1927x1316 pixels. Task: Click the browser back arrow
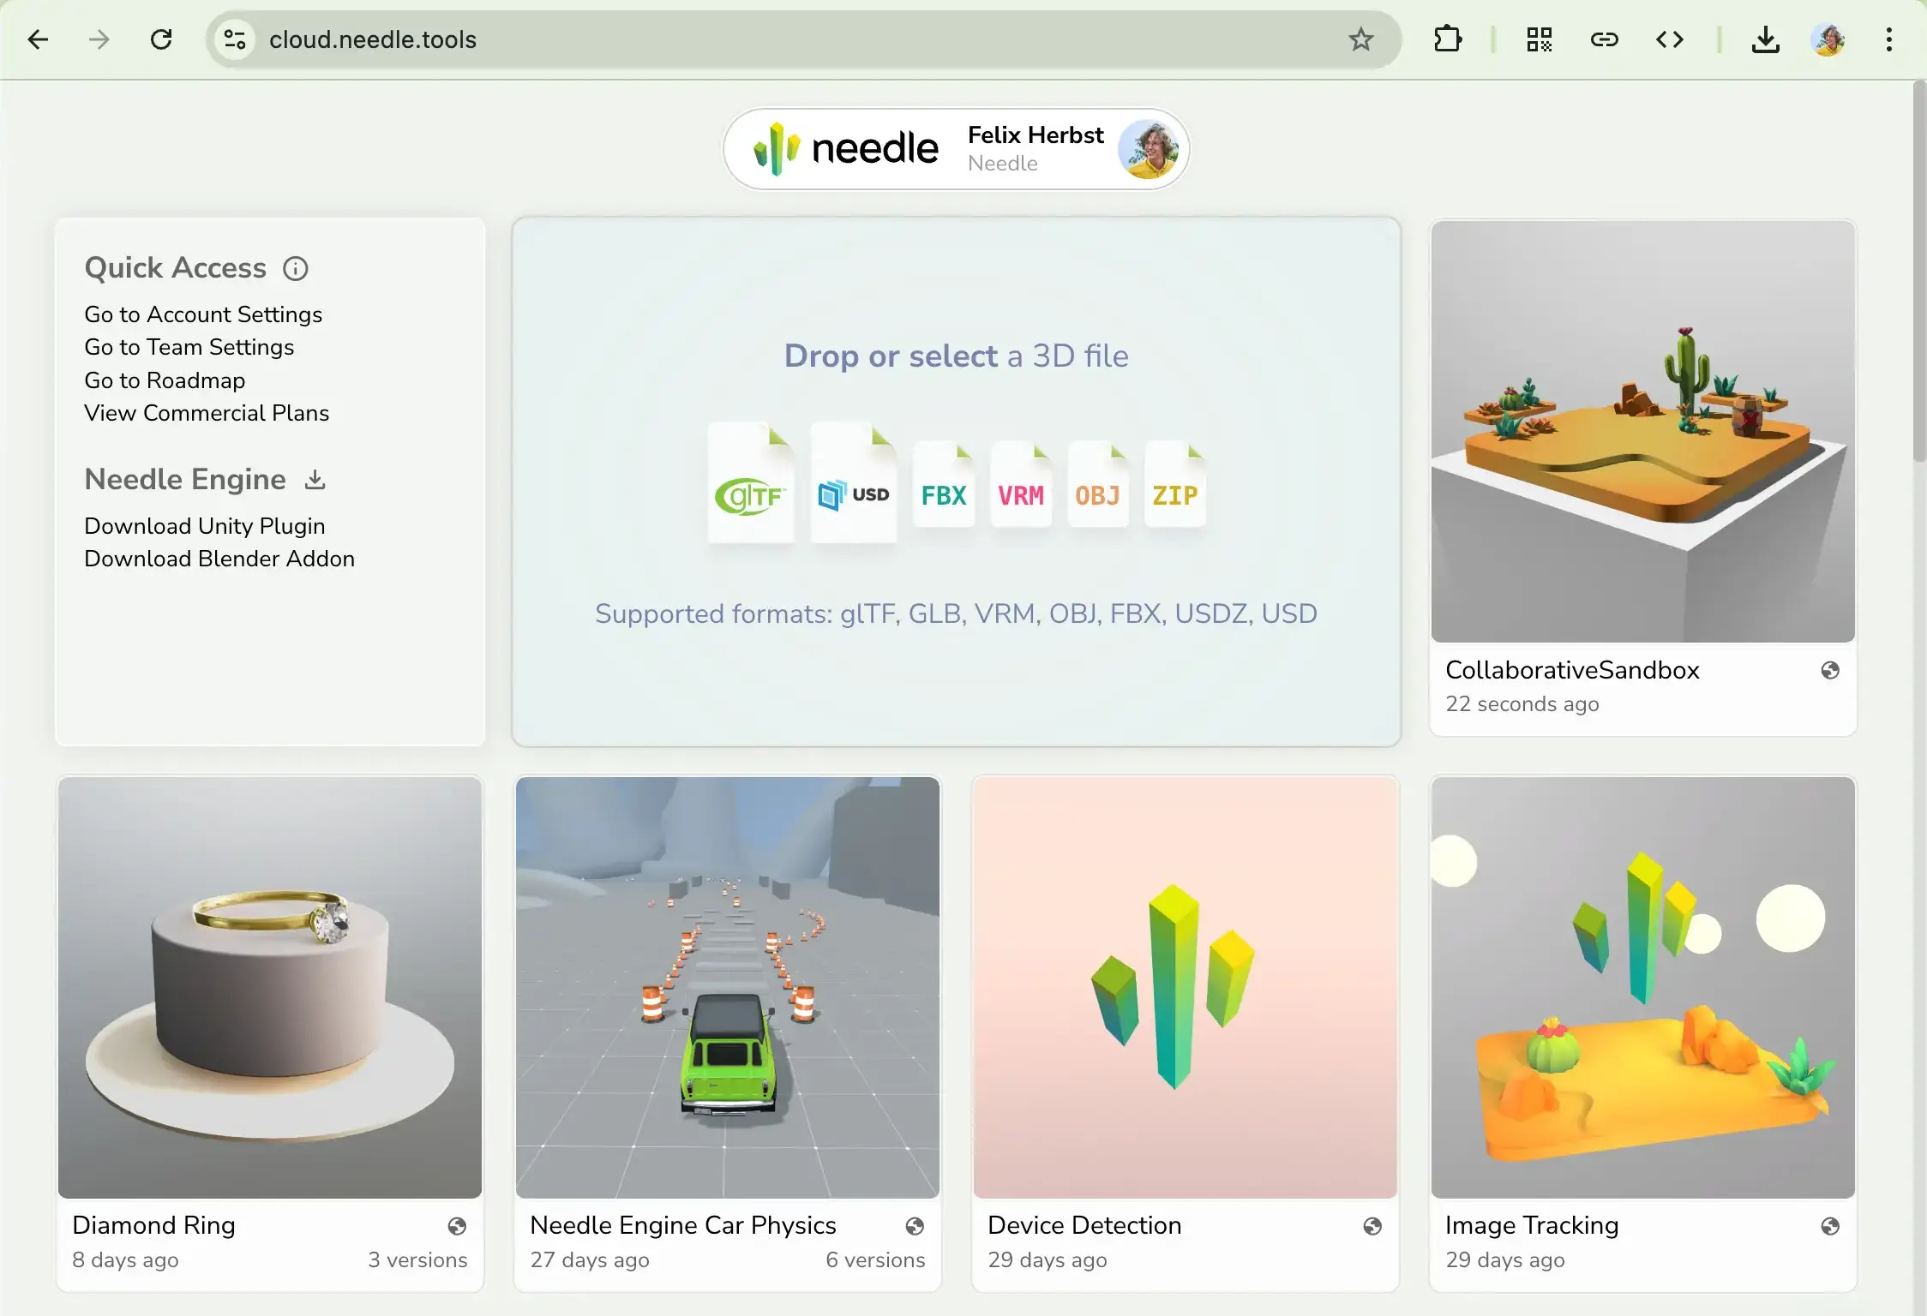38,39
